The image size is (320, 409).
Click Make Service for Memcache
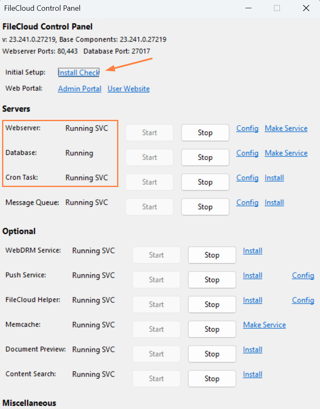[264, 325]
